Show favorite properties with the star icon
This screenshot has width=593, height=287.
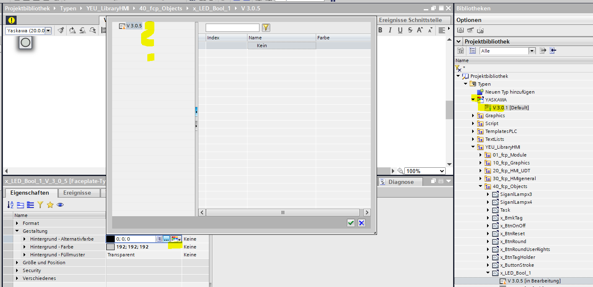50,205
